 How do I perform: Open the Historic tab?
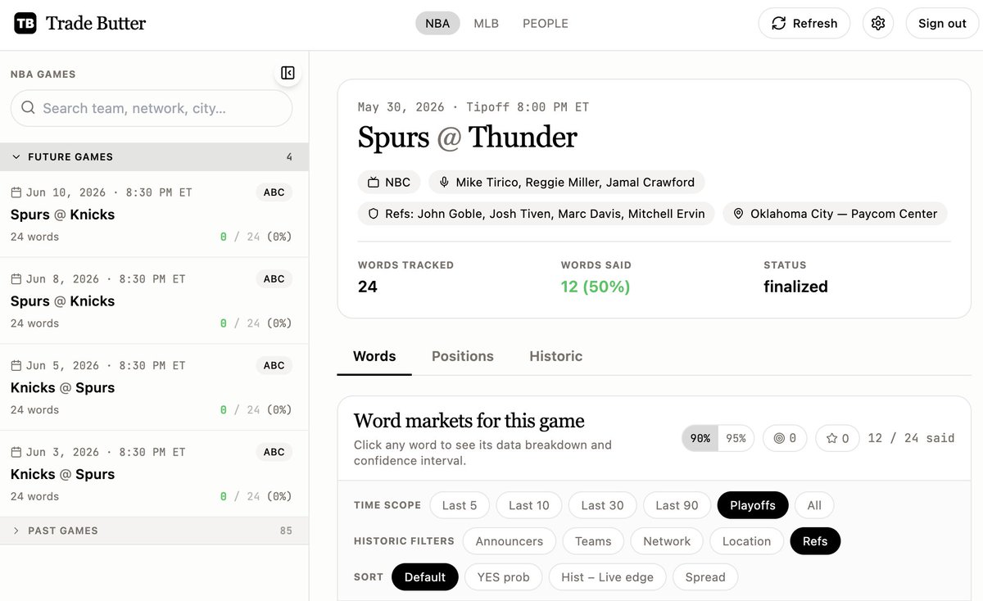coord(556,356)
